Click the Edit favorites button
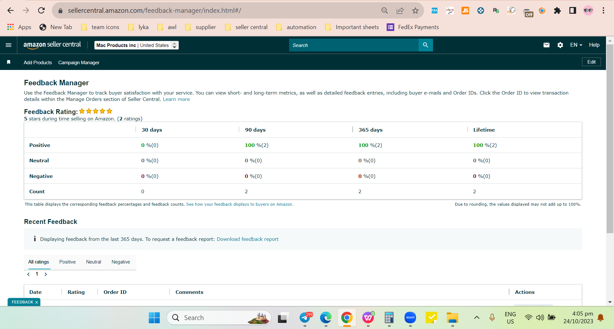The image size is (614, 329). pos(591,62)
